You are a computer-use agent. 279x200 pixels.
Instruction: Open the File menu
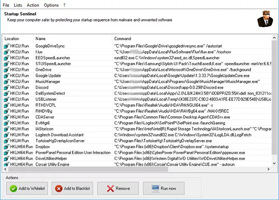6,5
